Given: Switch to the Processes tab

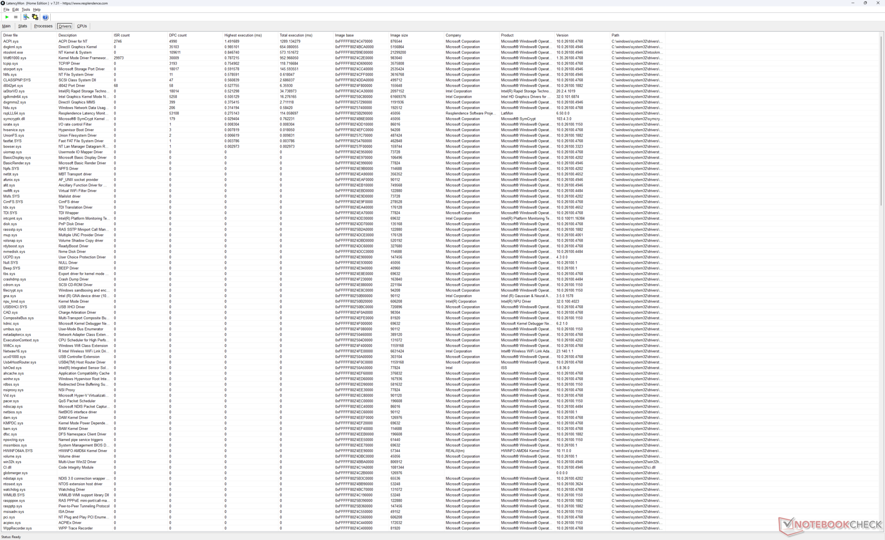Looking at the screenshot, I should click(x=43, y=26).
